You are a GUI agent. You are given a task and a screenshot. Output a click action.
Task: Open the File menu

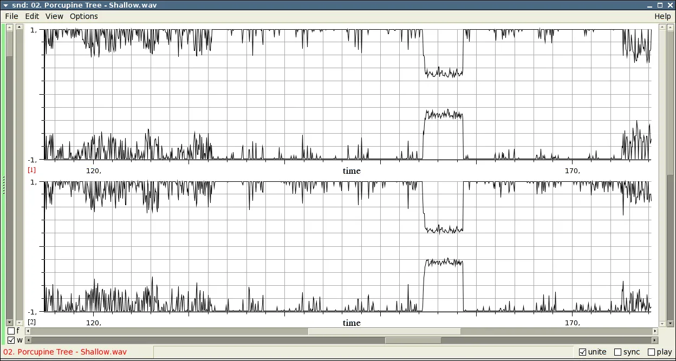tap(11, 16)
